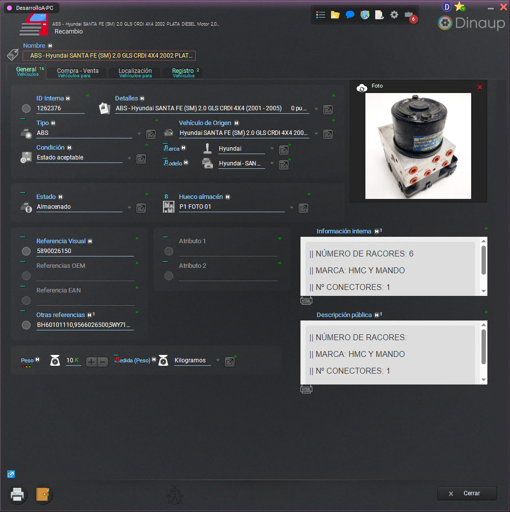Open the web publishing globe icon

click(365, 15)
